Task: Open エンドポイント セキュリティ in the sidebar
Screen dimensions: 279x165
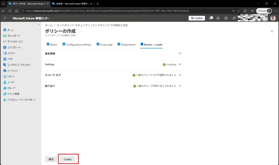Action: [17, 65]
